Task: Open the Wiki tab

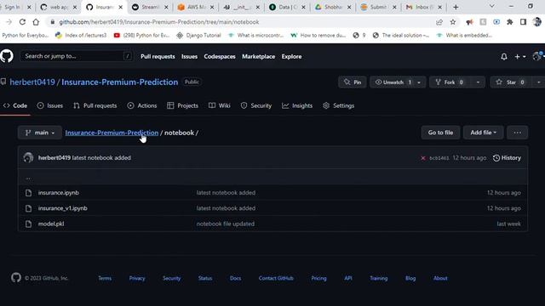Action: [x=220, y=105]
